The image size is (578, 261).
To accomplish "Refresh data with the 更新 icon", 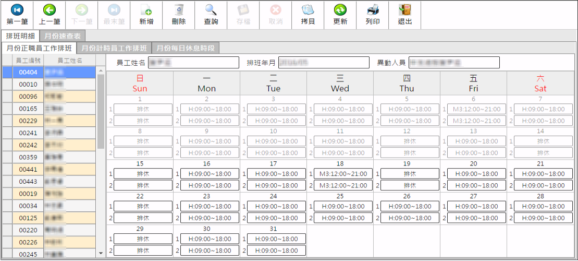I will tap(340, 10).
